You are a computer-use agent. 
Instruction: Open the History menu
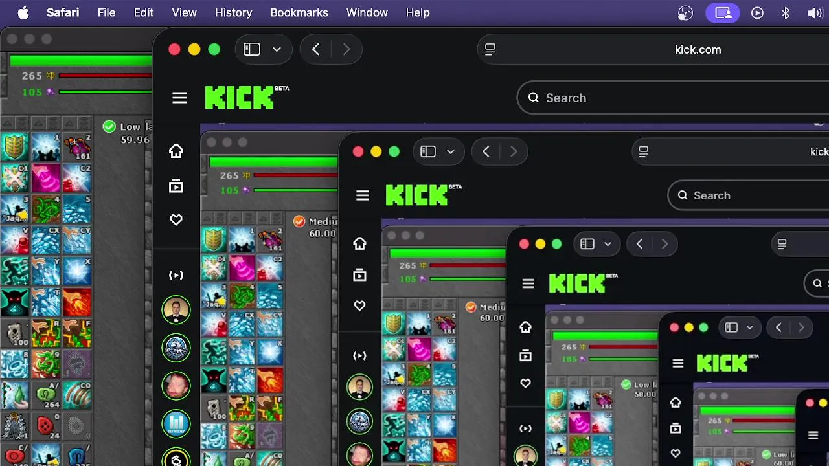pos(233,12)
